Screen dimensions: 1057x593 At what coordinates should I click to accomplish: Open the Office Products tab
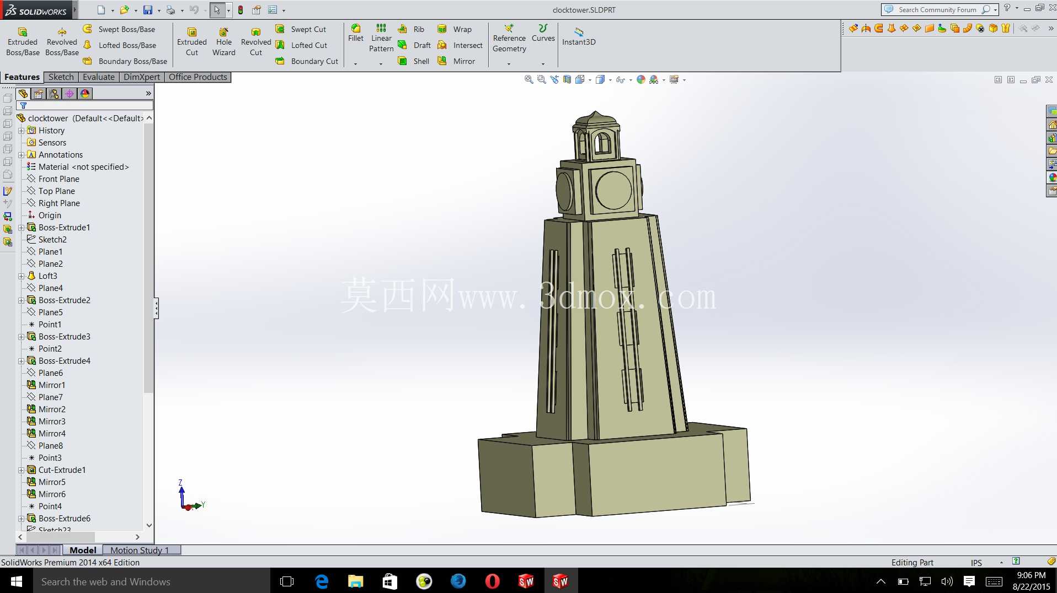coord(197,77)
